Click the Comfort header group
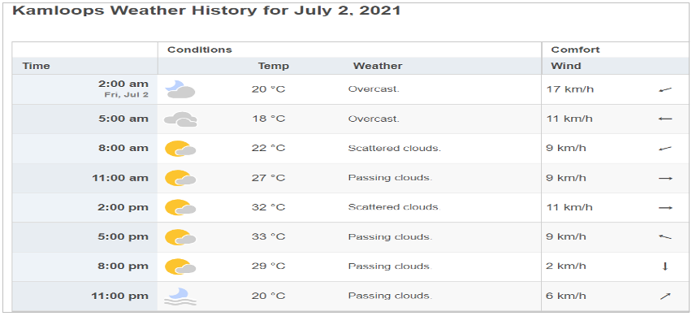The width and height of the screenshot is (692, 316). click(576, 50)
